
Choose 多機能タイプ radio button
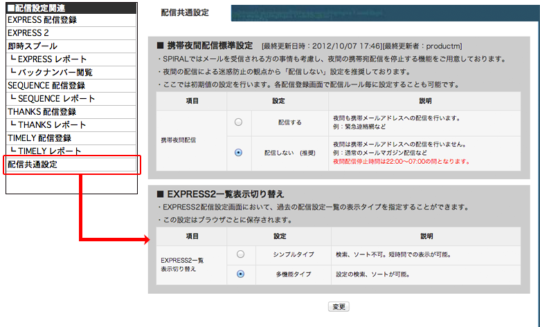240,274
